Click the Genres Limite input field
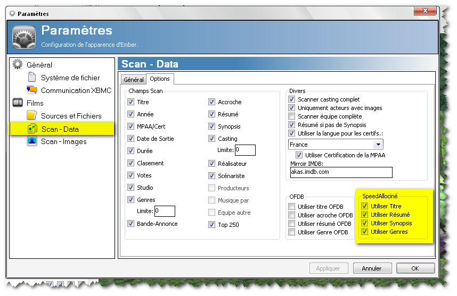The width and height of the screenshot is (457, 296). (x=165, y=211)
